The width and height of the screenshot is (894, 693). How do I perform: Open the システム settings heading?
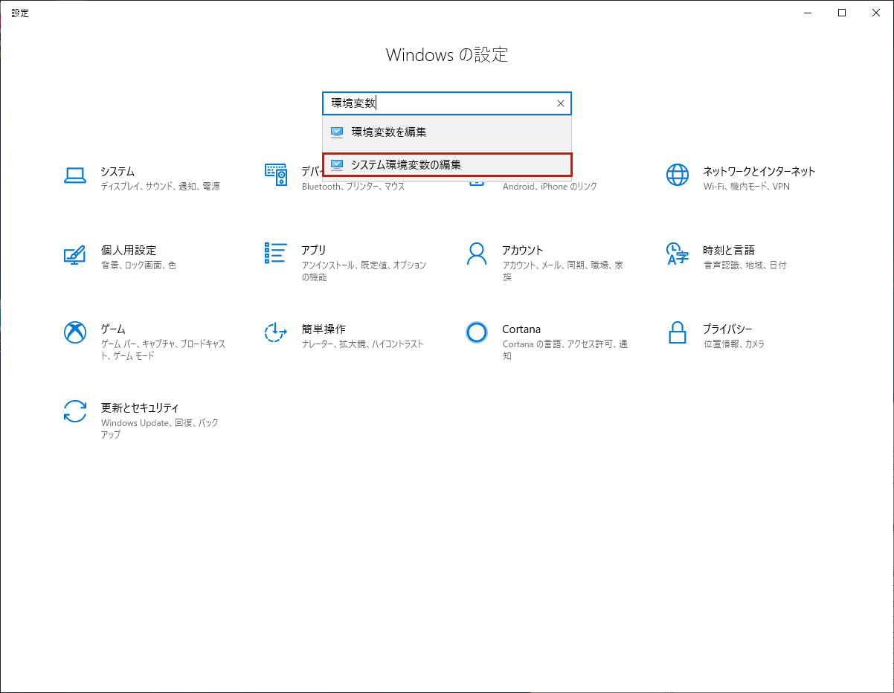(x=118, y=172)
